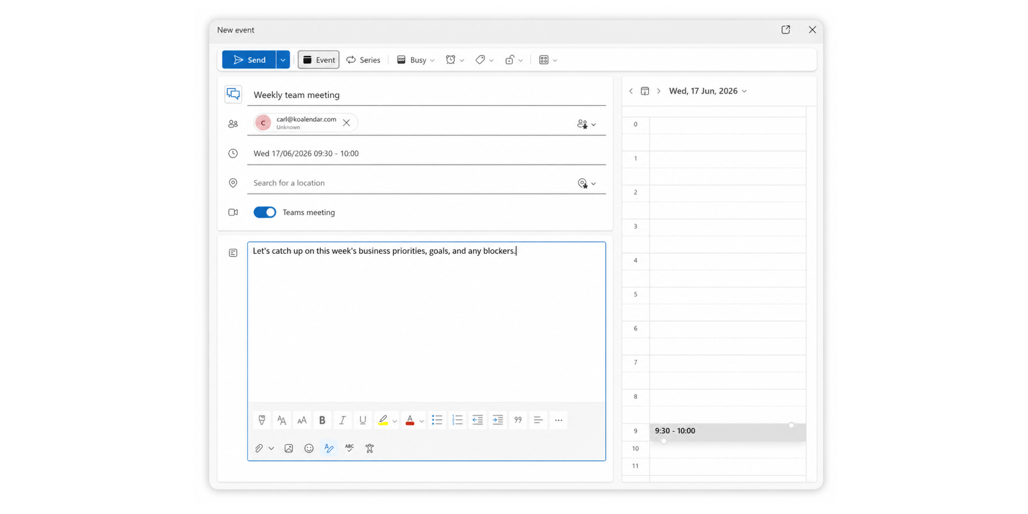Open the categorize tag dropdown
The height and width of the screenshot is (514, 1028).
coord(484,60)
